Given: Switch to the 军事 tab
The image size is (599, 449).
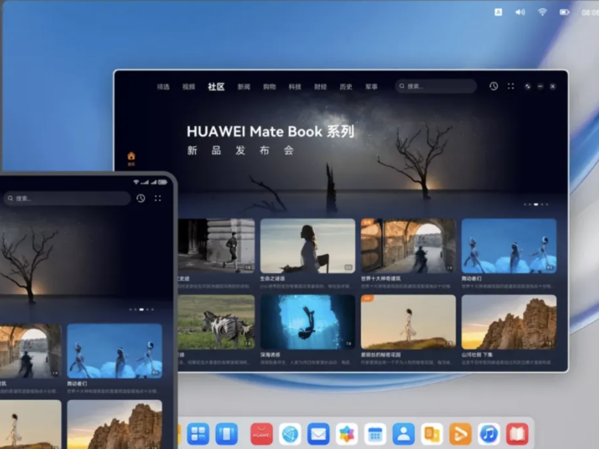Looking at the screenshot, I should (371, 87).
